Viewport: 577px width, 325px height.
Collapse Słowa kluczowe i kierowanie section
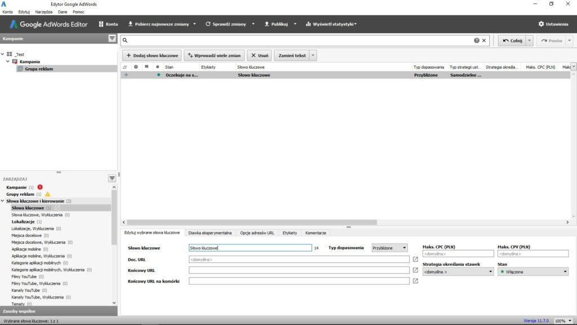[x=3, y=201]
